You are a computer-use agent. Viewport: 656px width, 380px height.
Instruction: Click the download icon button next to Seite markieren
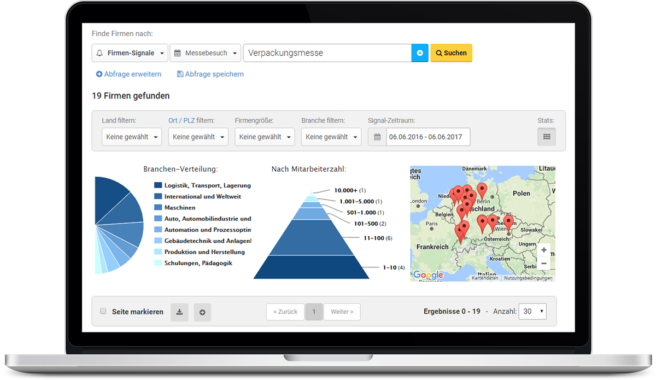point(180,312)
